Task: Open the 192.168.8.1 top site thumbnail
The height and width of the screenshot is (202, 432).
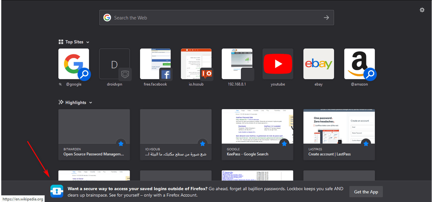Action: click(x=237, y=64)
